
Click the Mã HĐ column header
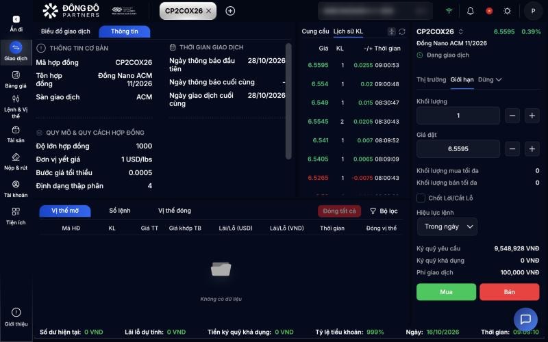click(x=71, y=228)
